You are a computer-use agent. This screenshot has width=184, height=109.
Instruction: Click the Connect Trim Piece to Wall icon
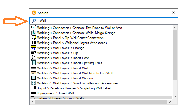(34, 28)
